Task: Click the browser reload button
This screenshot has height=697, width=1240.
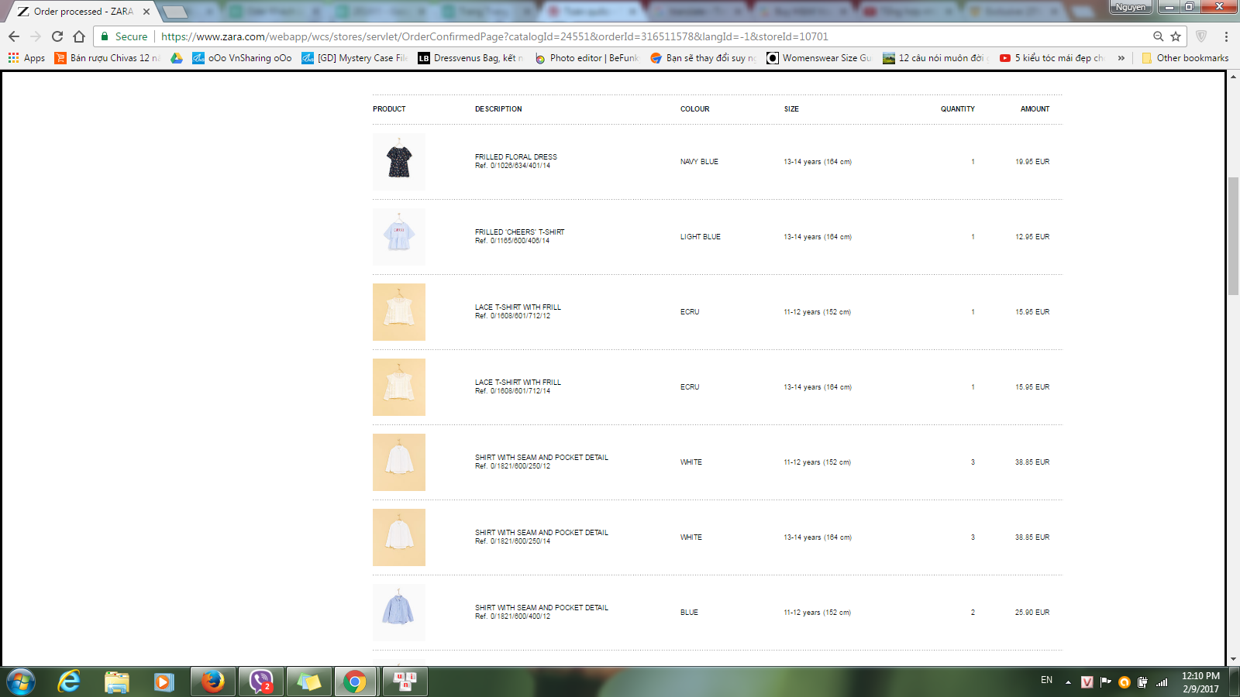Action: [57, 36]
